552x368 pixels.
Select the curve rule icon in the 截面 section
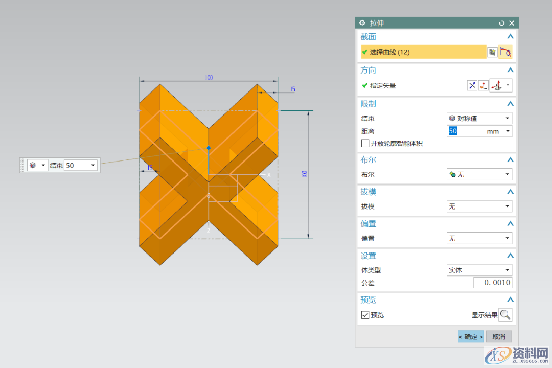click(505, 52)
